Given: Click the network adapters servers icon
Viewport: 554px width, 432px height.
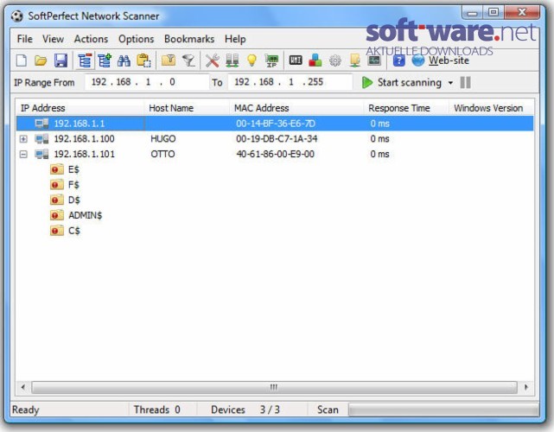Looking at the screenshot, I should 232,60.
